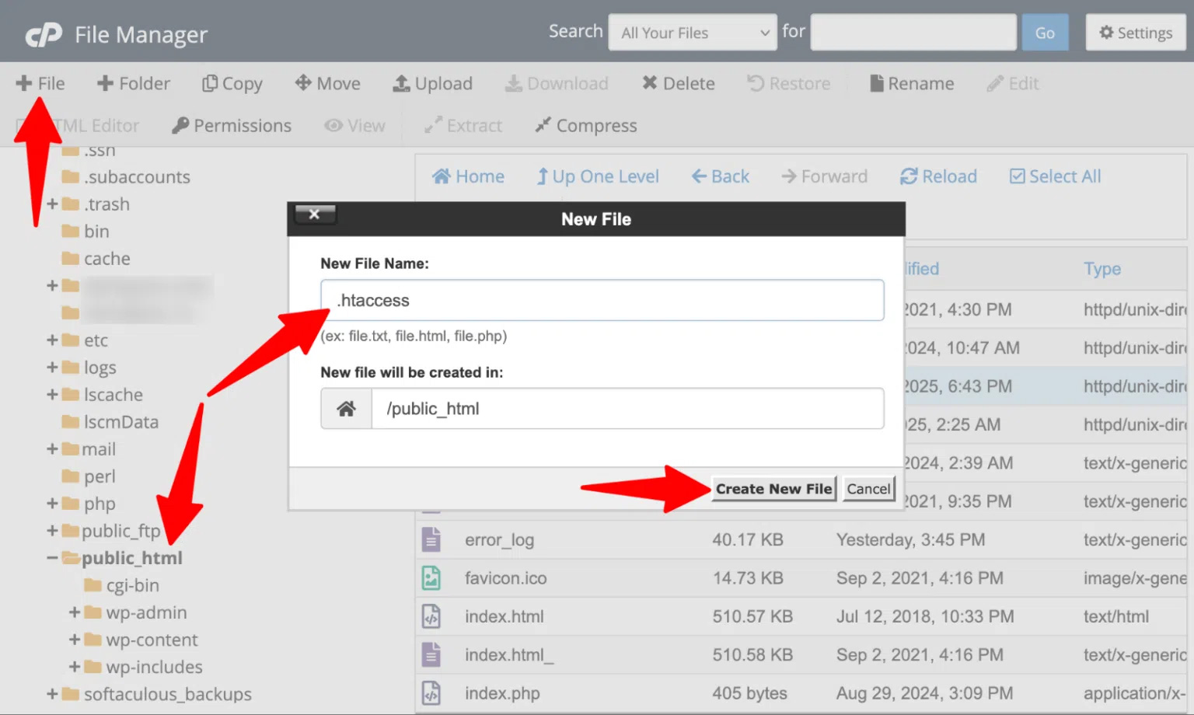1194x715 pixels.
Task: Click the Delete toolbar button
Action: 650,83
